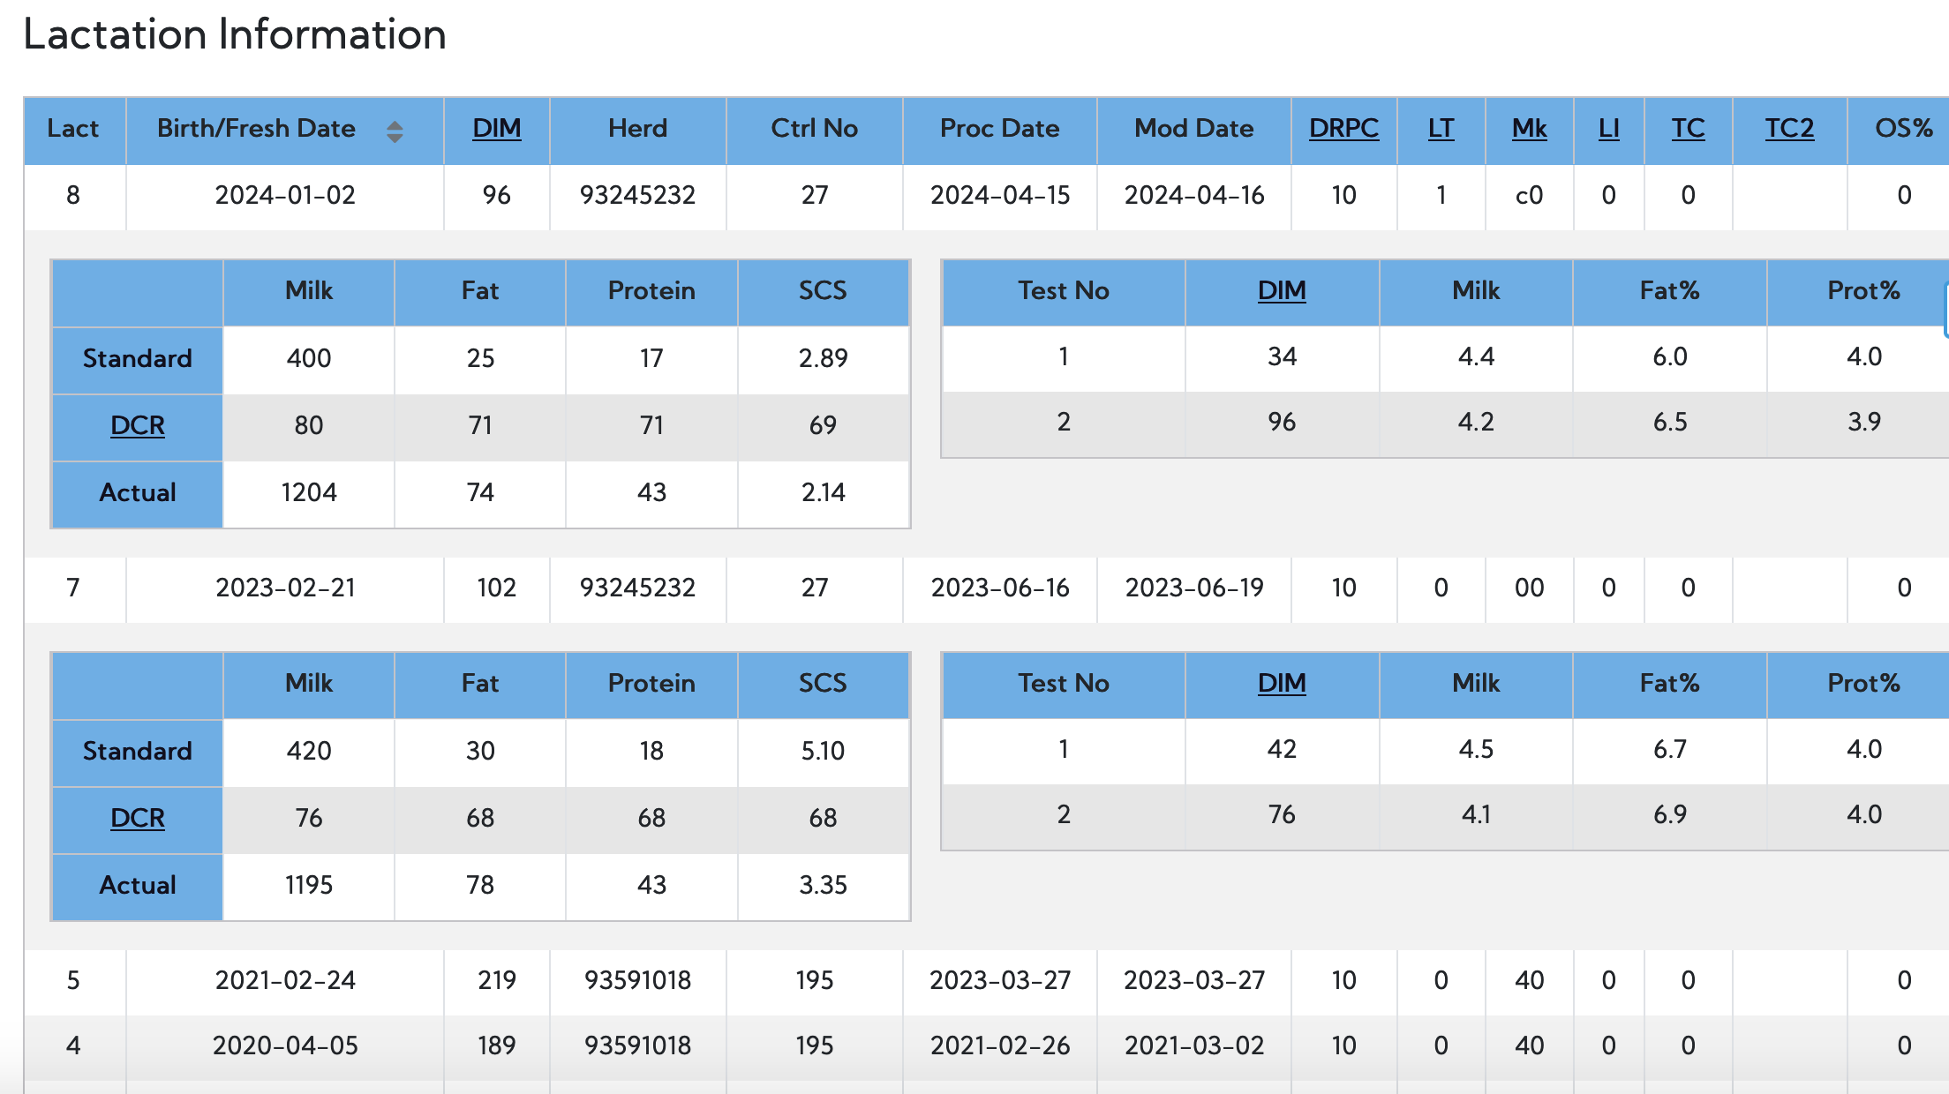Screen dimensions: 1949x1094
Task: Select Mod Date column header
Action: point(1193,129)
